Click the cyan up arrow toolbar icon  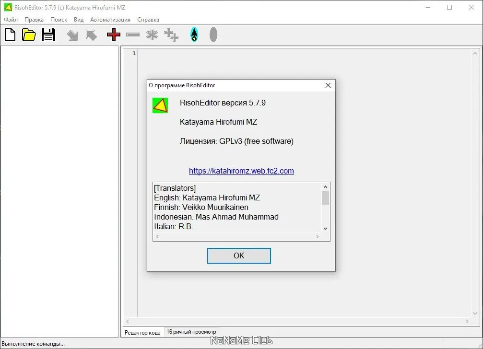194,35
